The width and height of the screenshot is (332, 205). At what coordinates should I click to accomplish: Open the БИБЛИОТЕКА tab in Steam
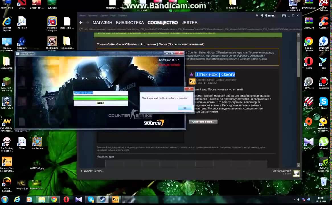(130, 22)
